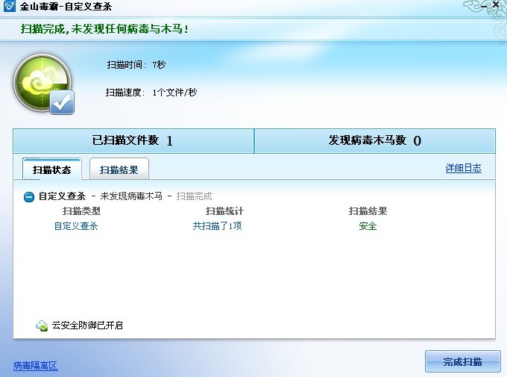Click the 扫描类型 column header
The height and width of the screenshot is (377, 507).
click(81, 211)
